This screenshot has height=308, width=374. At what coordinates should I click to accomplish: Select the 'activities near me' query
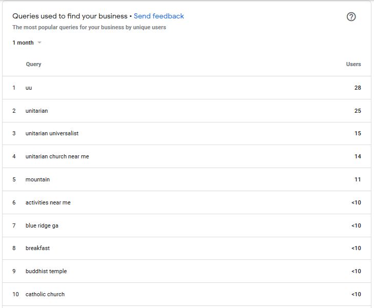[x=48, y=202]
